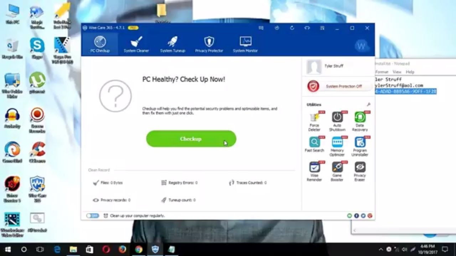This screenshot has width=456, height=256.
Task: Open the View menu in Notepad
Action: click(x=397, y=72)
